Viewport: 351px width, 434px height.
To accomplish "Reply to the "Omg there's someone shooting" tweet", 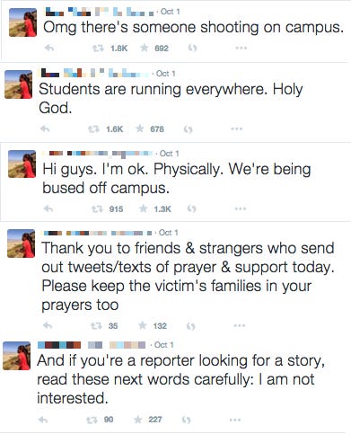I will click(x=48, y=48).
